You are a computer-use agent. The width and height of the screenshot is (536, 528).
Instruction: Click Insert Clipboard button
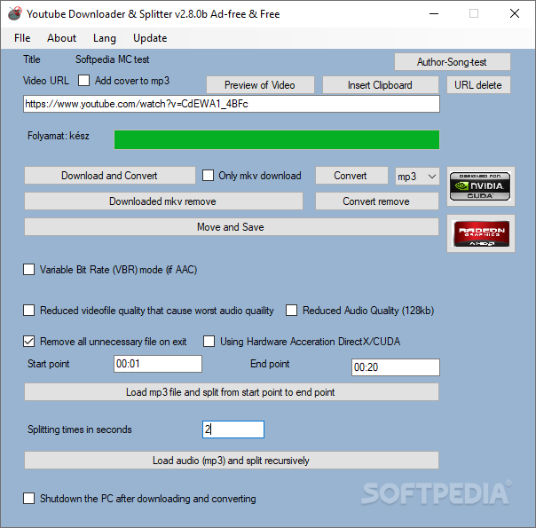click(x=380, y=85)
